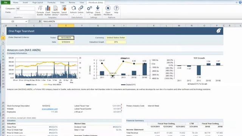Switch to the Insert ribbon tab

coord(25,3)
